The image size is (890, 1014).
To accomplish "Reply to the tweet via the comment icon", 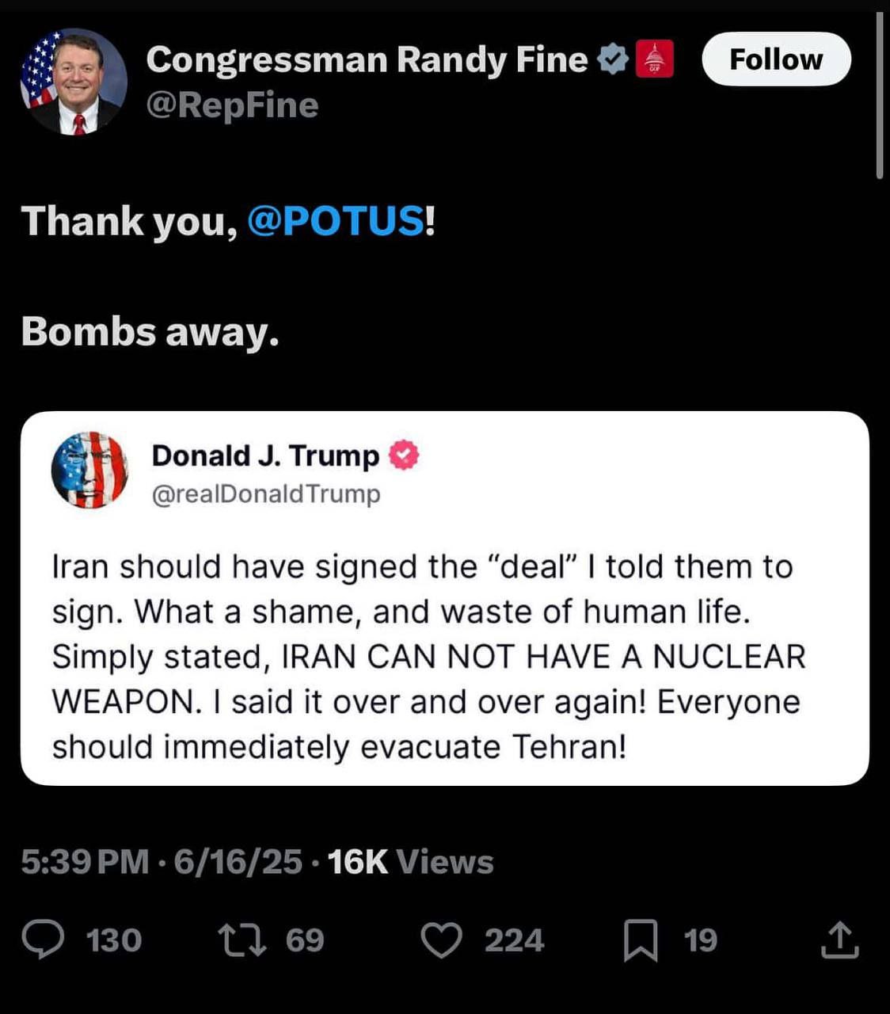I will click(x=43, y=940).
